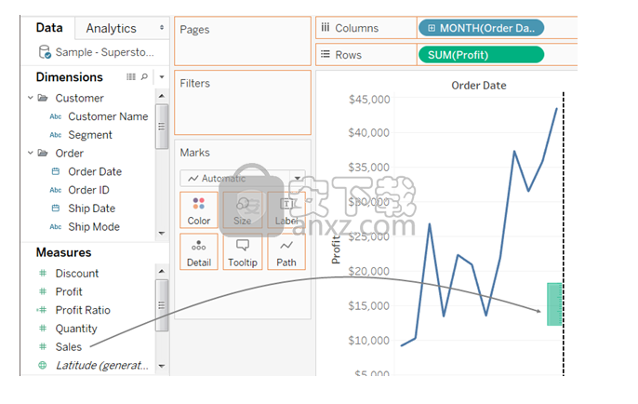Click the $45,000 axis label

pyautogui.click(x=369, y=100)
